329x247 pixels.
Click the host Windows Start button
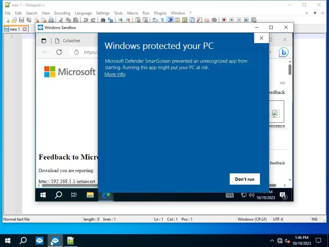8,241
